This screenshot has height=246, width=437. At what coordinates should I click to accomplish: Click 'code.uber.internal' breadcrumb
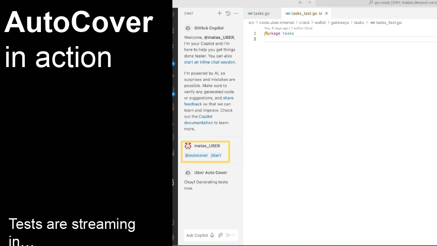[277, 23]
